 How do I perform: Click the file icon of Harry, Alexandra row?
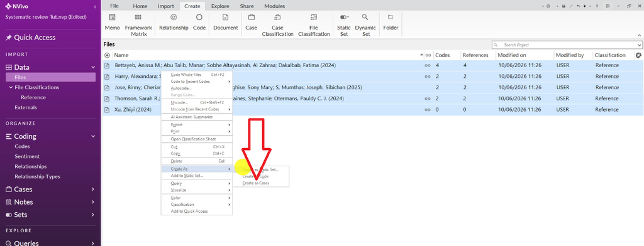click(x=107, y=77)
